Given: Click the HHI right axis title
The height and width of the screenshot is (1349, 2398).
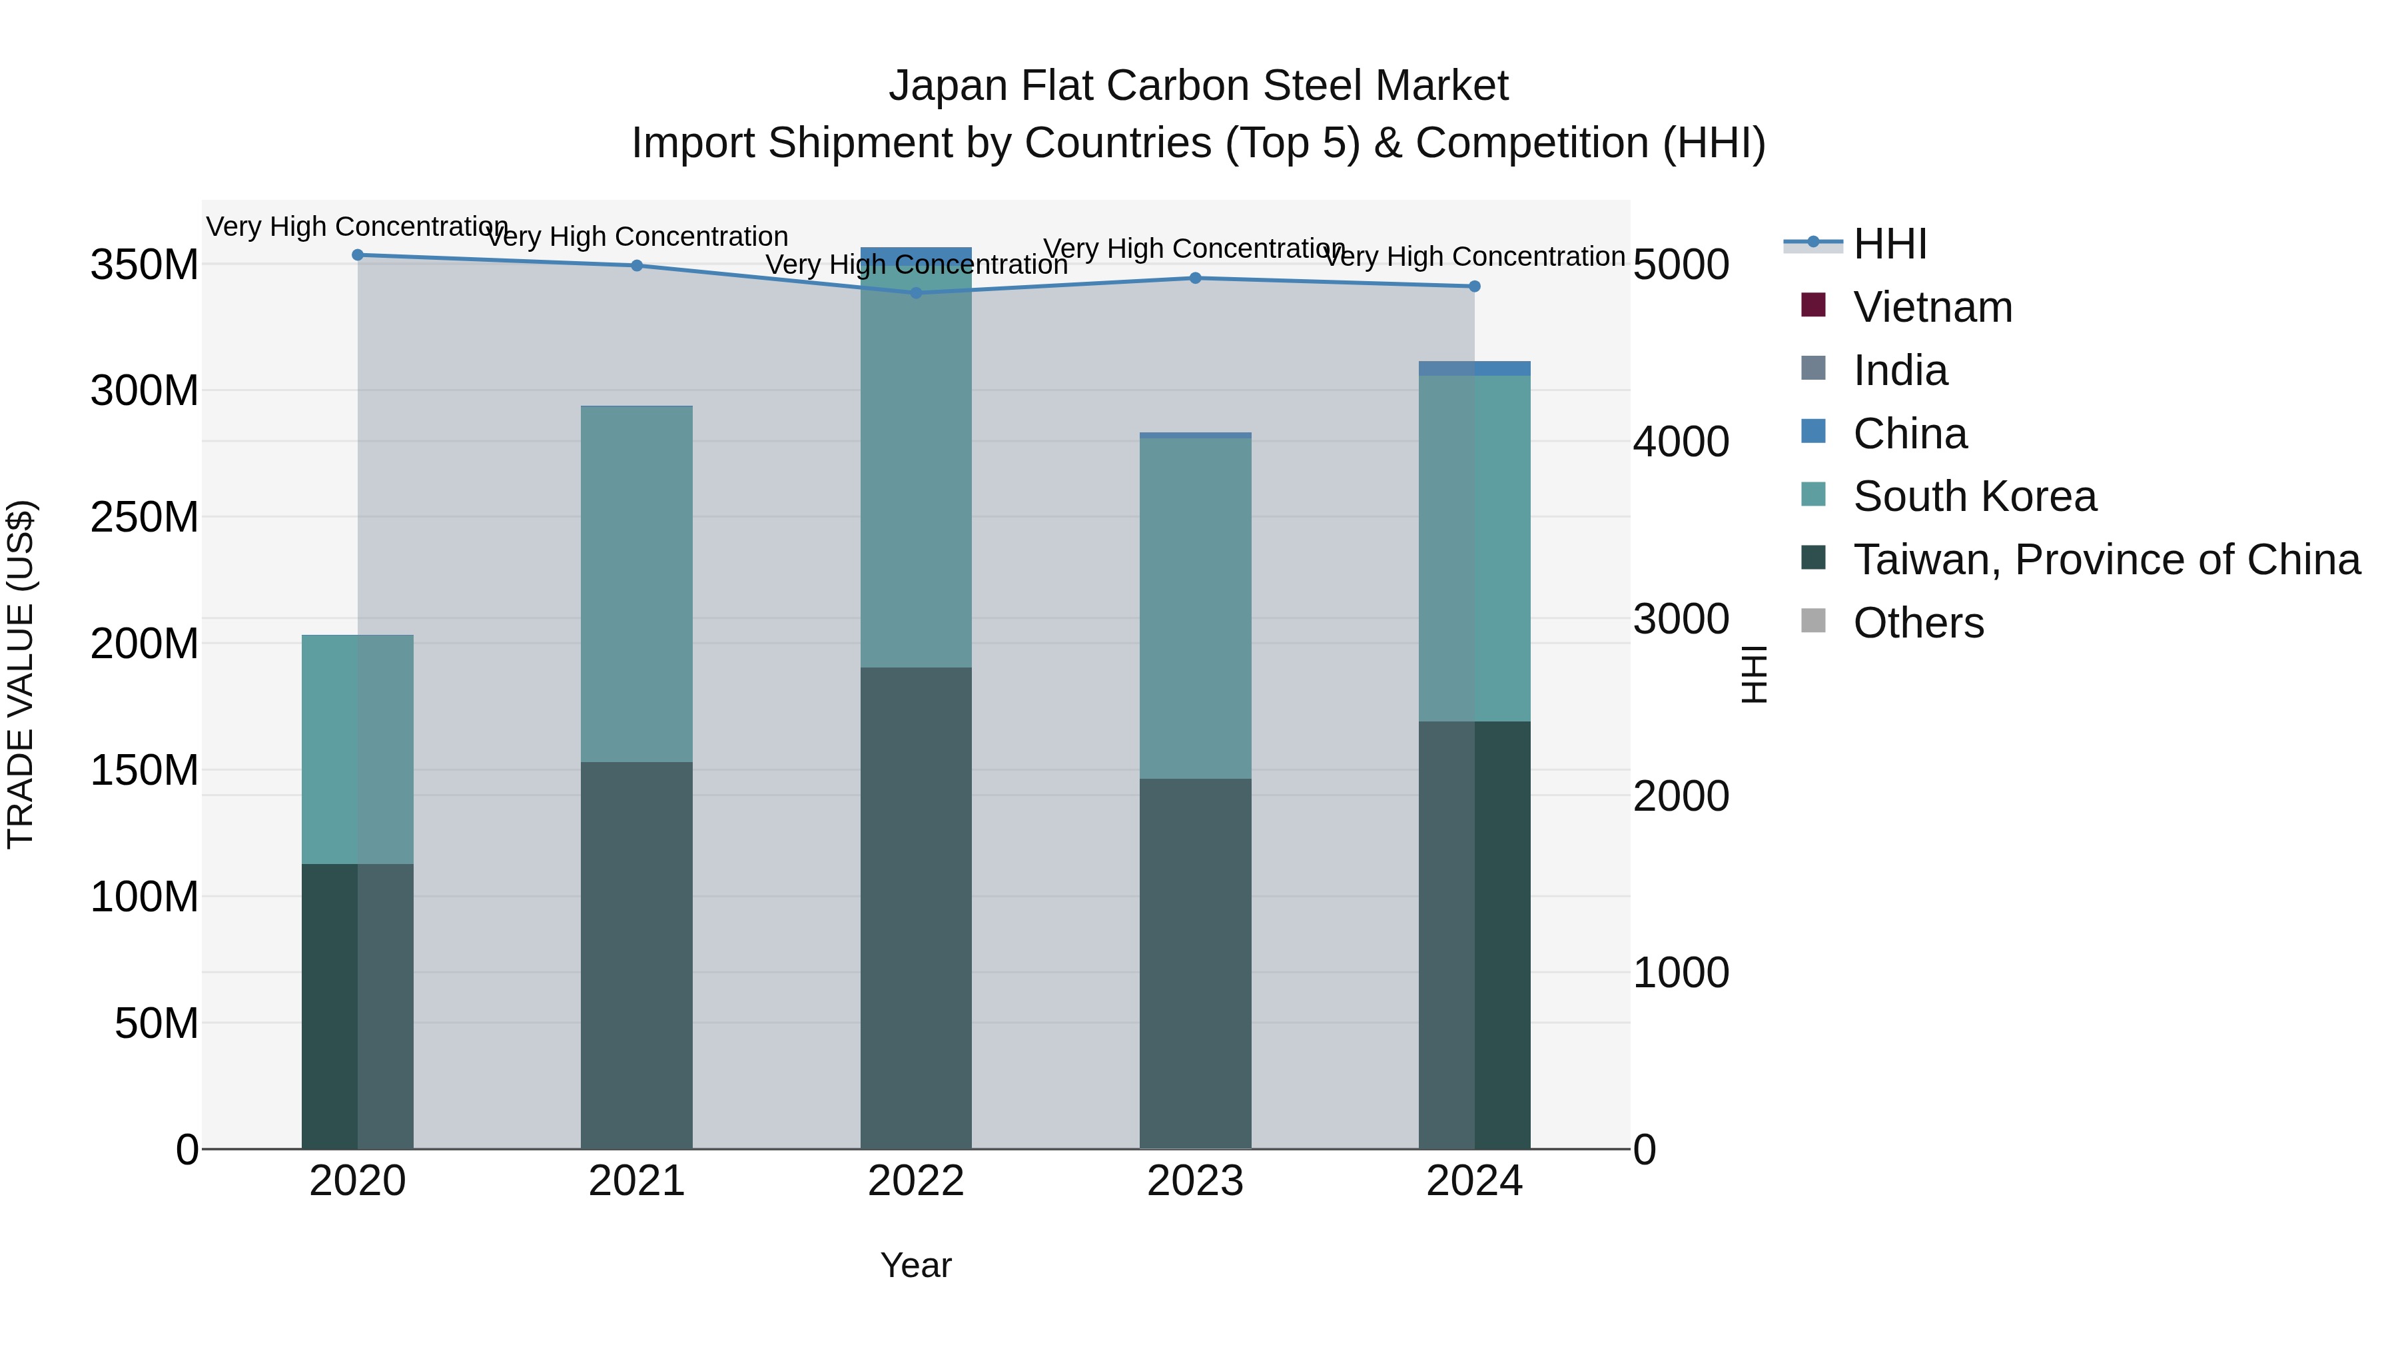Looking at the screenshot, I should tap(1754, 674).
